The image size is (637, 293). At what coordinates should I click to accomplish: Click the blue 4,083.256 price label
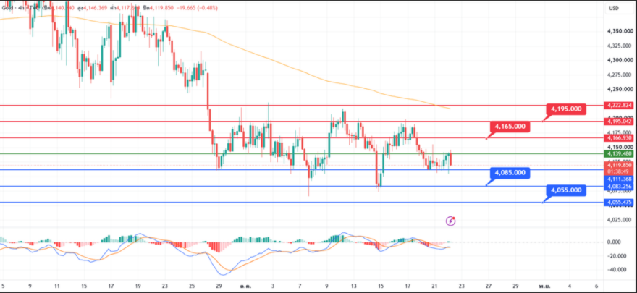[618, 186]
